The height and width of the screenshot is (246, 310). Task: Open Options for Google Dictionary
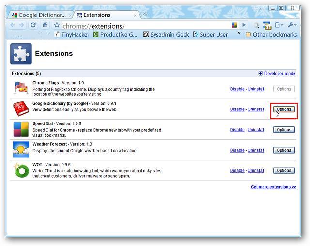(284, 109)
